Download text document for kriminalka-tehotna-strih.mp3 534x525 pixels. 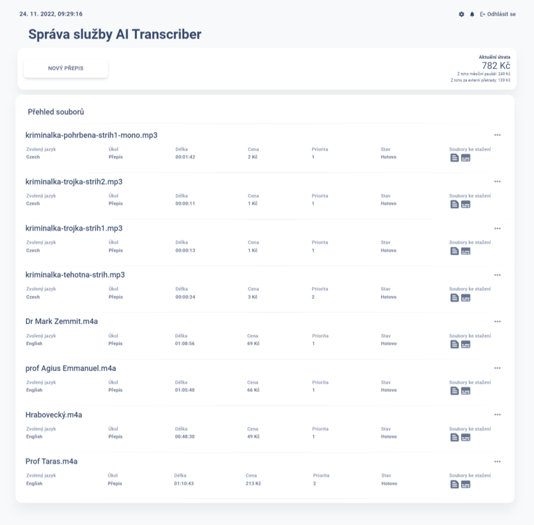coord(455,298)
